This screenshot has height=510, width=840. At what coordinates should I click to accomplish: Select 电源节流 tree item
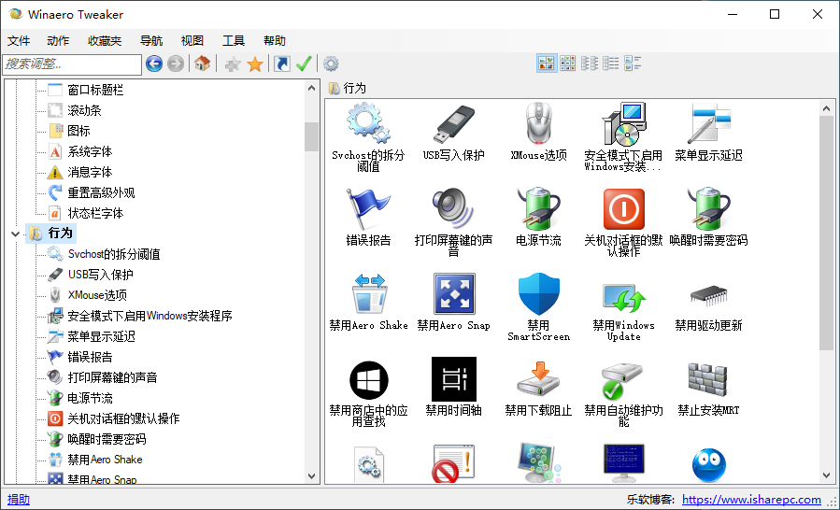[x=90, y=398]
